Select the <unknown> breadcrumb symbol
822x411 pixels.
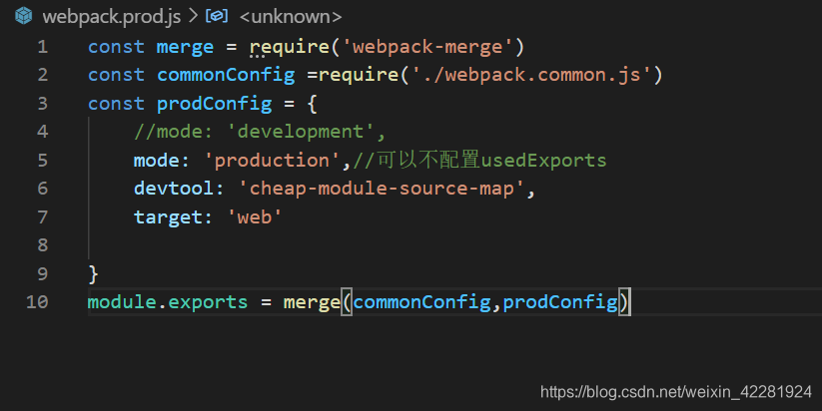[291, 17]
